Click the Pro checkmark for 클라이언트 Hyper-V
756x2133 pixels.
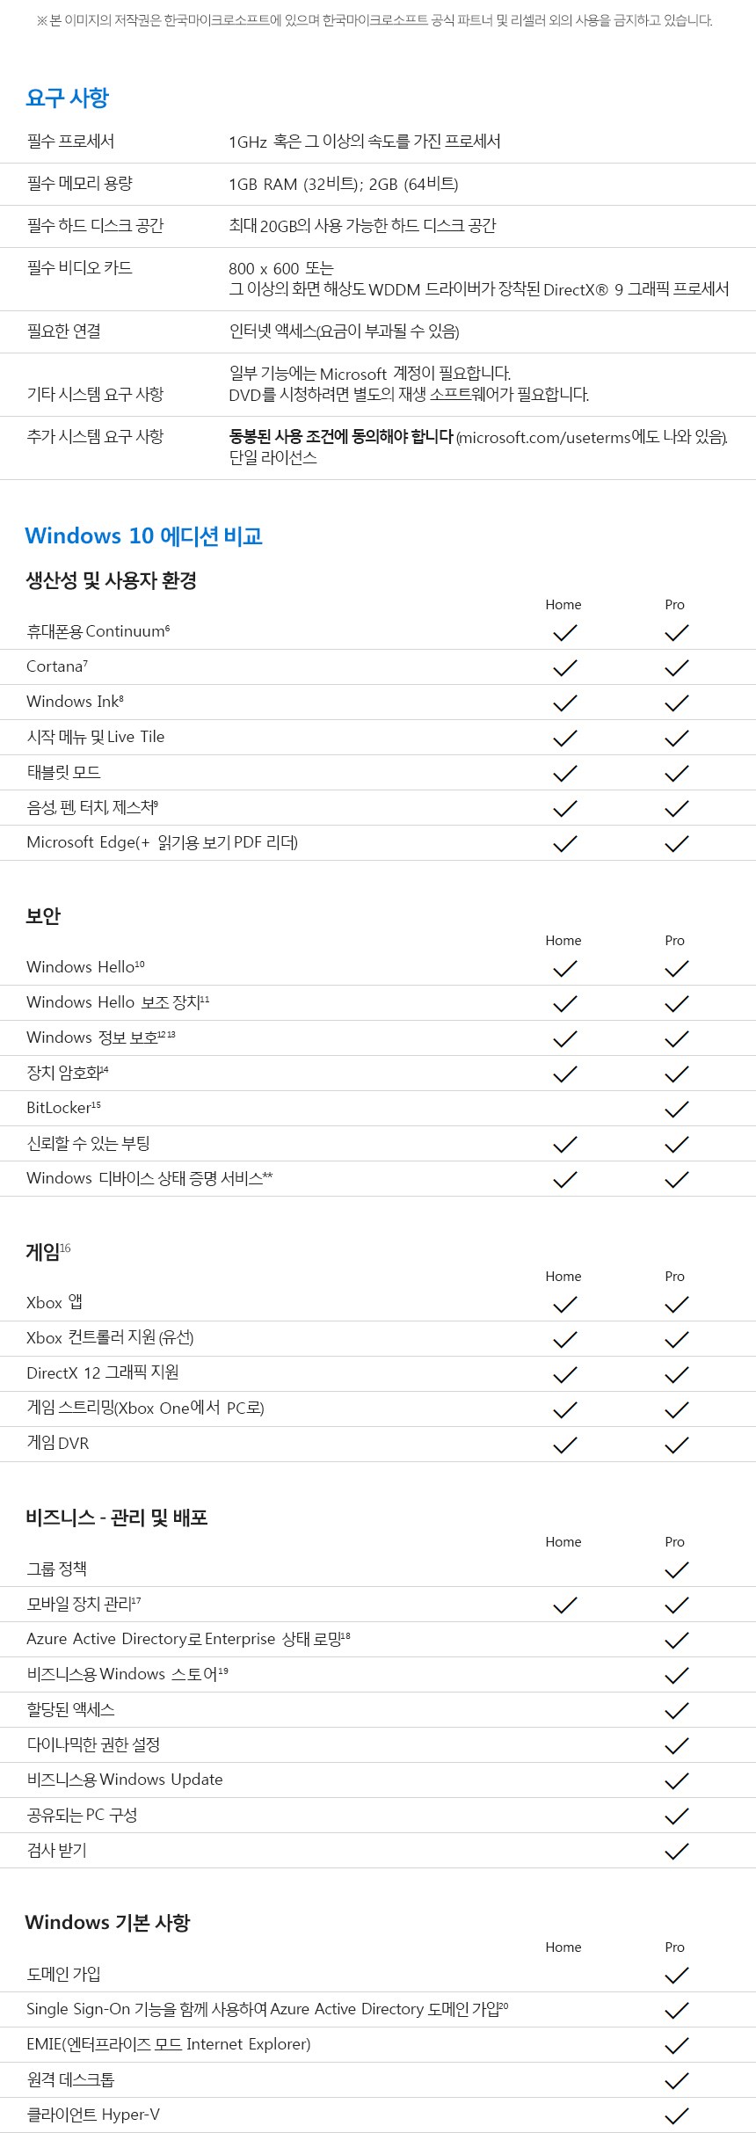pos(676,2115)
